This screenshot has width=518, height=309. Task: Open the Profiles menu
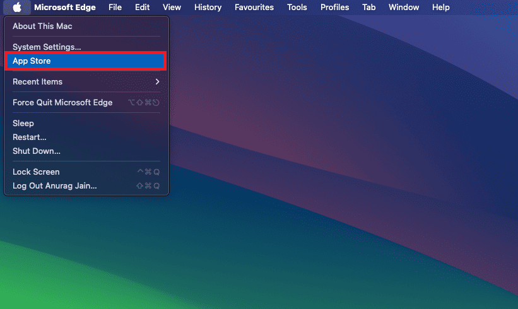pyautogui.click(x=334, y=8)
